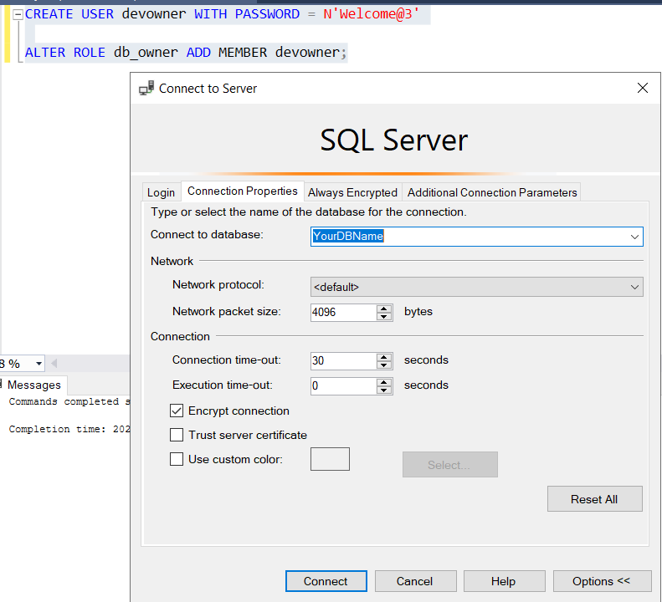The image size is (662, 602).
Task: Click the Network packet size field
Action: pyautogui.click(x=343, y=313)
